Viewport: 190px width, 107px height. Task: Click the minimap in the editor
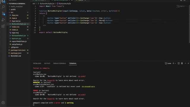tap(181, 6)
